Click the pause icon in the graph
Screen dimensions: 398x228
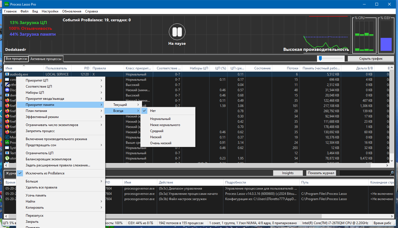pos(177,32)
